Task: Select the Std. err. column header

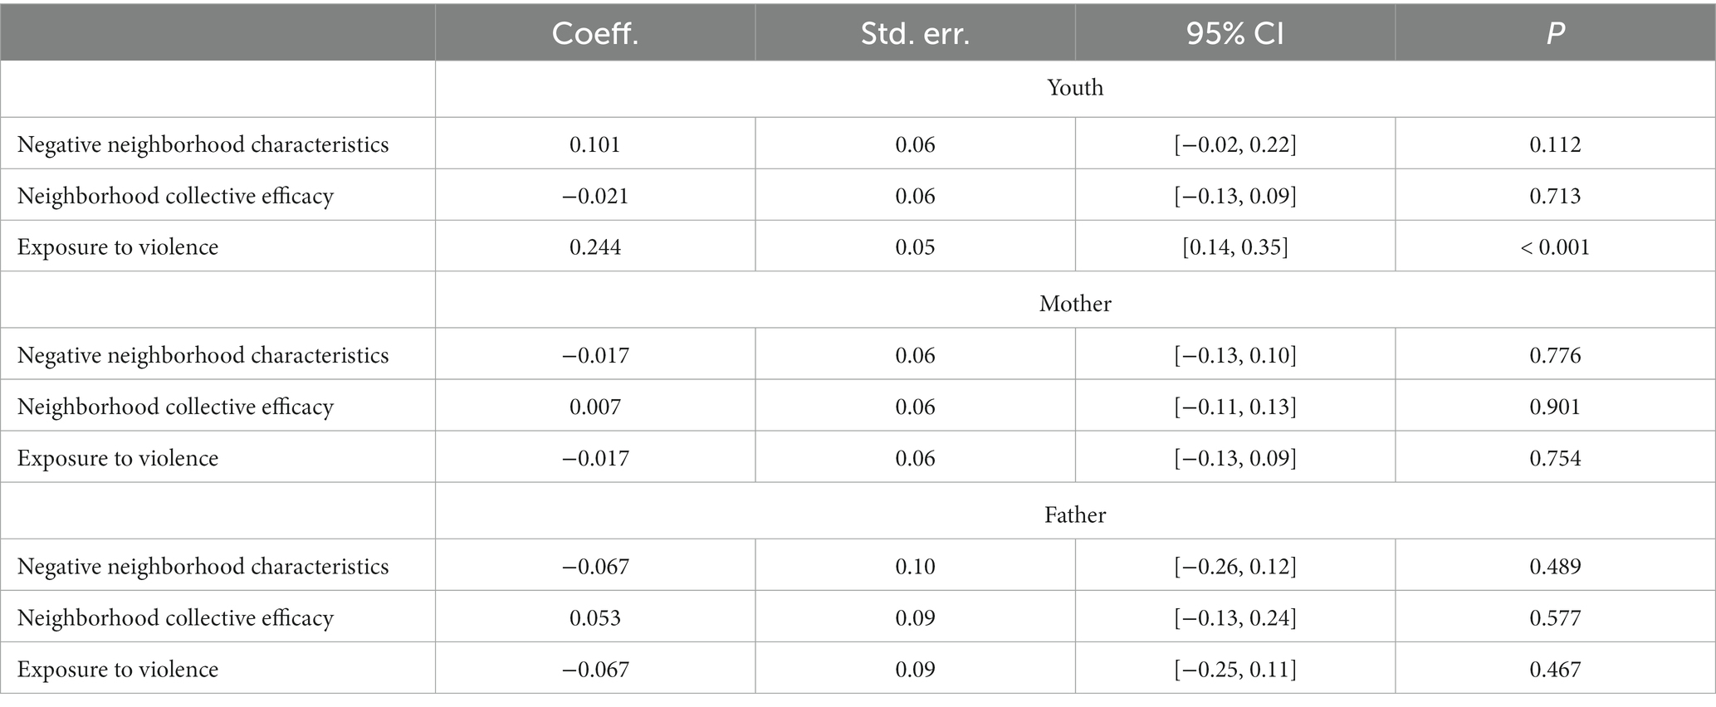Action: (x=915, y=32)
